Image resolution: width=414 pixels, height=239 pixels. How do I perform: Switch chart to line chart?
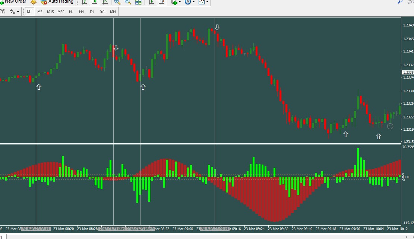point(105,2)
